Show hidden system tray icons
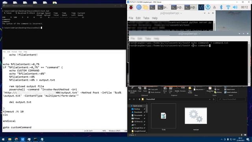The image size is (252, 142). click(222, 139)
